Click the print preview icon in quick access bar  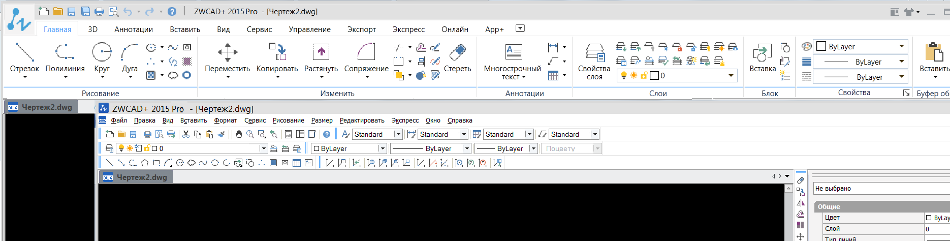(113, 11)
